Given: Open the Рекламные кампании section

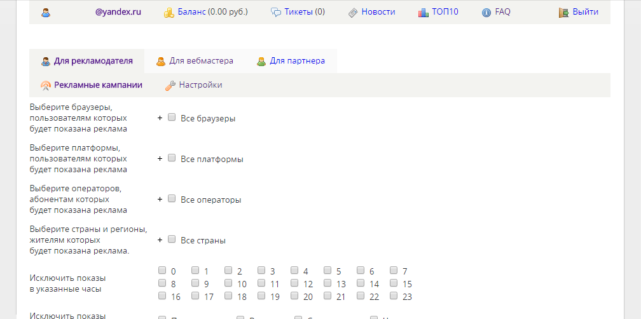Looking at the screenshot, I should click(98, 85).
